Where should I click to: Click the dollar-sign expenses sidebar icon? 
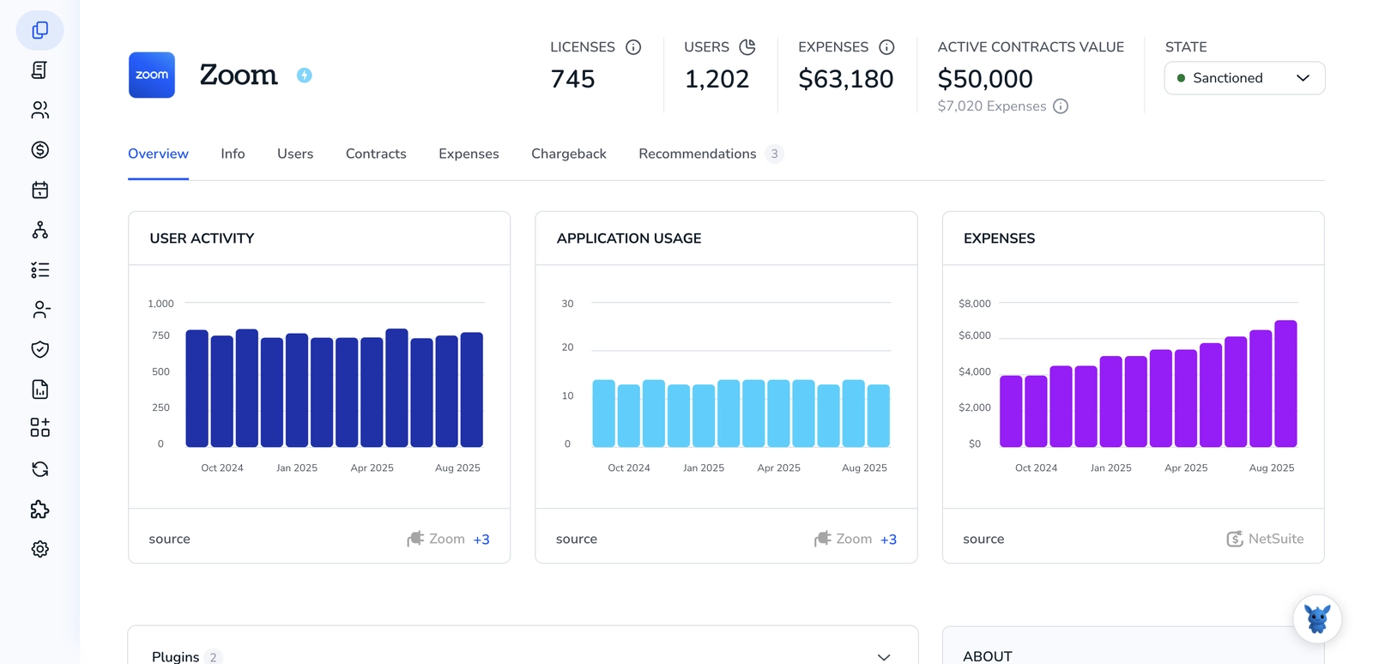(39, 150)
